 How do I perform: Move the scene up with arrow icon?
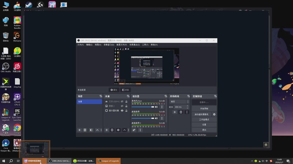[x=97, y=130]
